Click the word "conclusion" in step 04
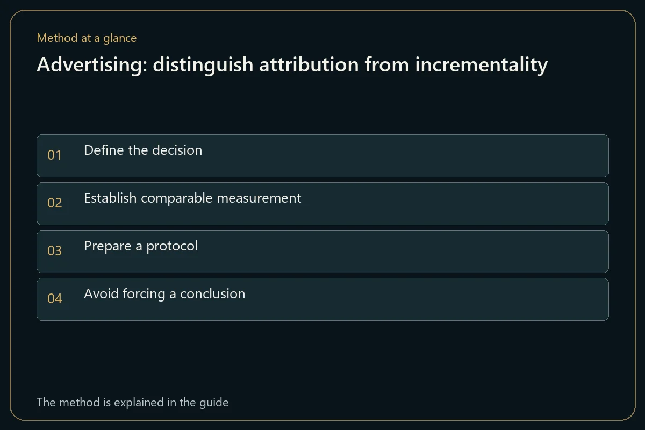 [x=212, y=294]
